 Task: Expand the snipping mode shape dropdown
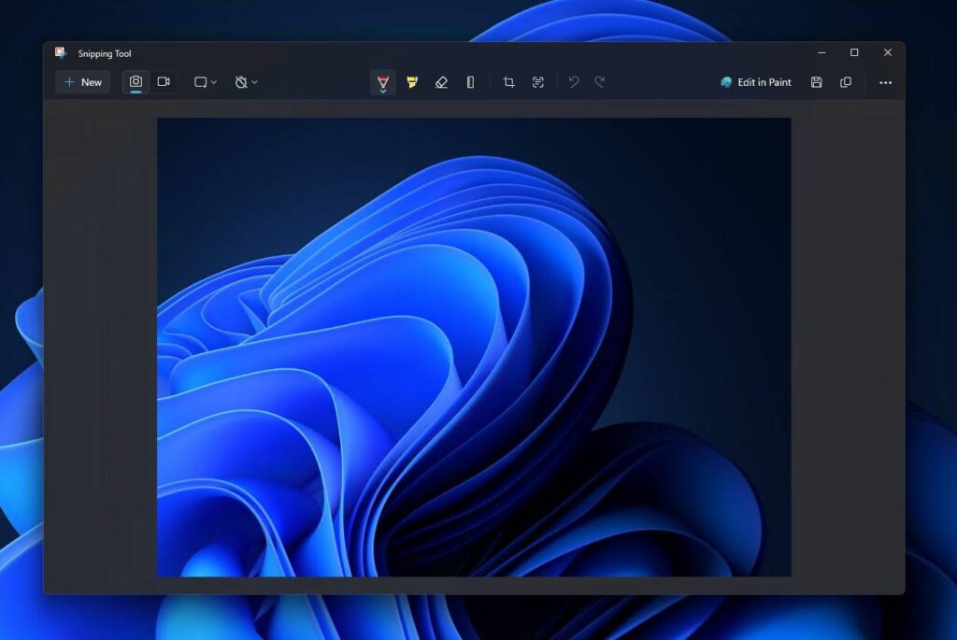point(205,82)
